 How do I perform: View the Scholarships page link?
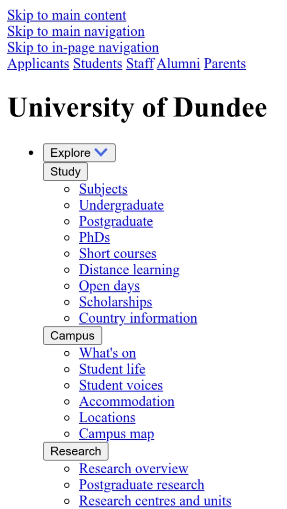coord(116,302)
